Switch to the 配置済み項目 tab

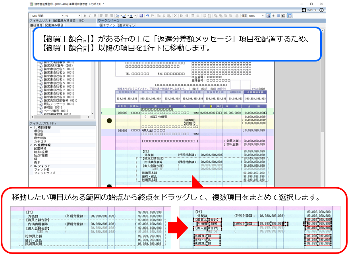pyautogui.click(x=54, y=25)
